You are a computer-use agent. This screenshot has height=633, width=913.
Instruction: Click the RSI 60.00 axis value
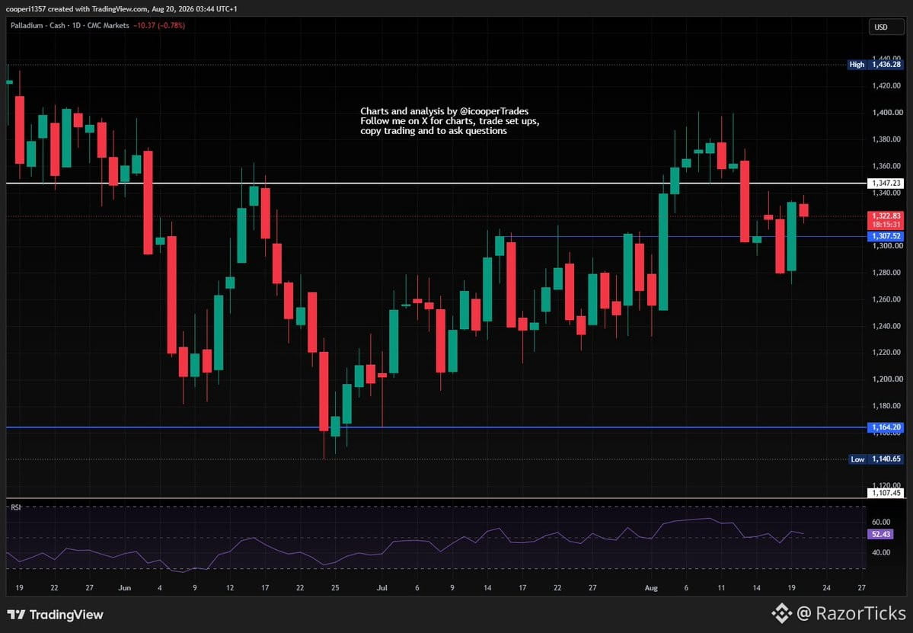881,523
